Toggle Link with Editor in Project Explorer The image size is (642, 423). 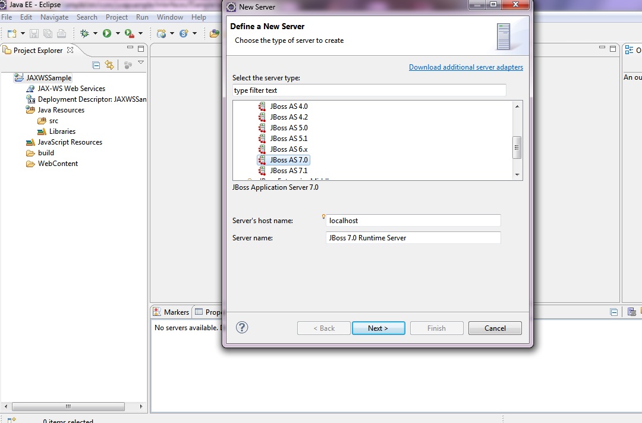click(x=109, y=65)
